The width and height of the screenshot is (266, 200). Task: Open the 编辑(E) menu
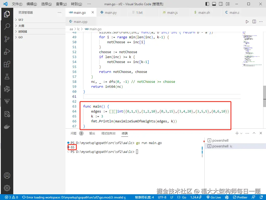(x=32, y=4)
